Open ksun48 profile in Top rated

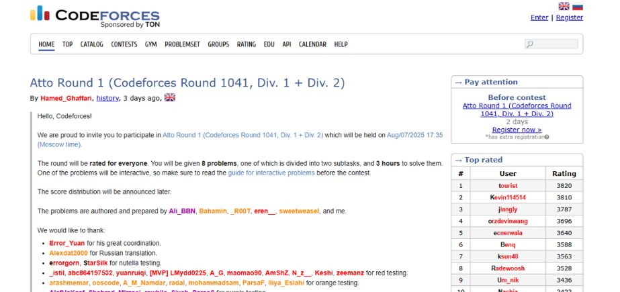pos(508,256)
